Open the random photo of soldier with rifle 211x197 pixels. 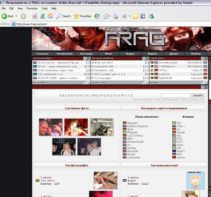pyautogui.click(x=102, y=127)
